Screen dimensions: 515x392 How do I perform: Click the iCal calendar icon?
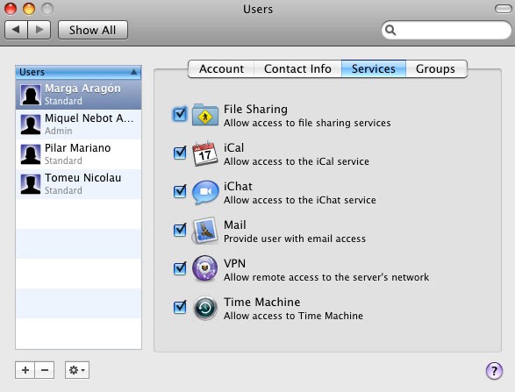(205, 153)
